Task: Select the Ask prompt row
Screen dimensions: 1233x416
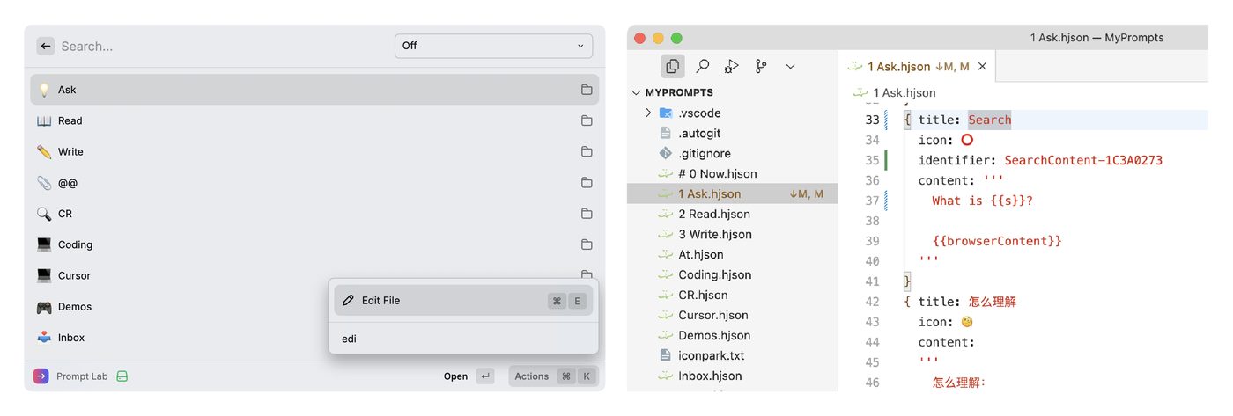Action: pos(314,90)
